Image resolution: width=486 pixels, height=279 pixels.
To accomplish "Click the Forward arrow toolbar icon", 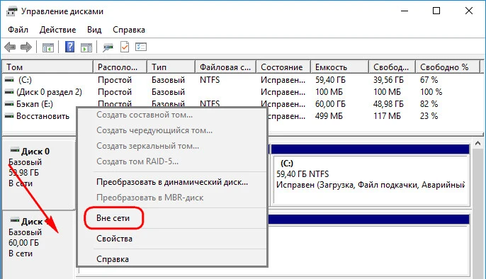I will pyautogui.click(x=26, y=47).
